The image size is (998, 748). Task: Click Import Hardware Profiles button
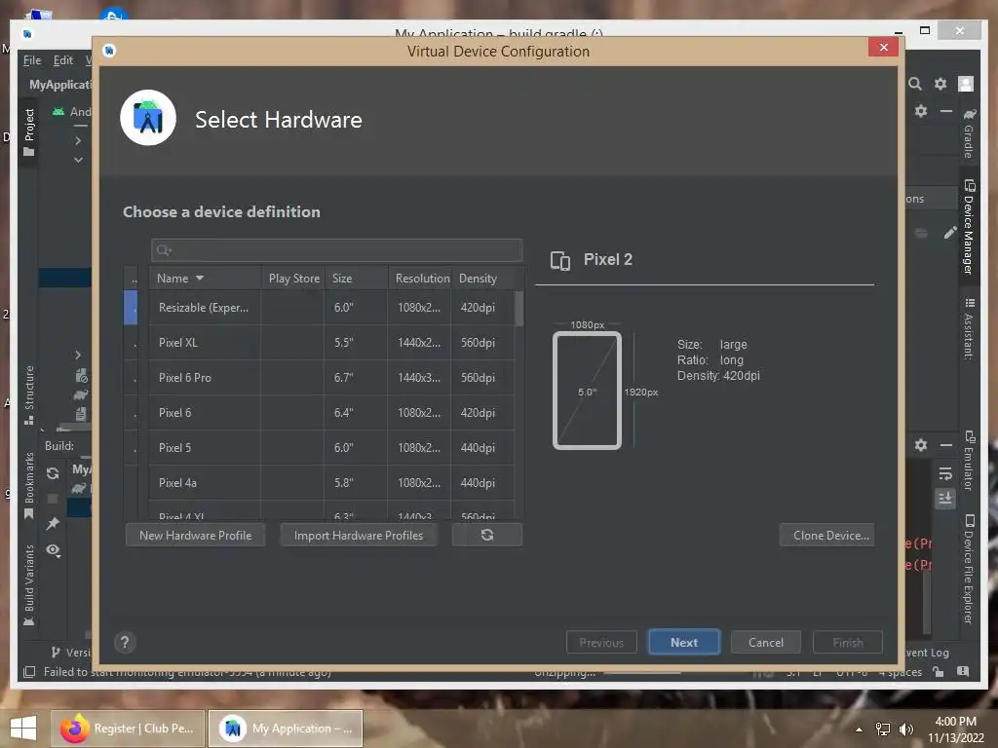[359, 535]
